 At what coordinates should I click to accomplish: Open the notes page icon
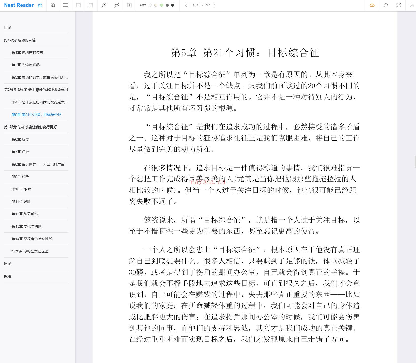(x=91, y=5)
